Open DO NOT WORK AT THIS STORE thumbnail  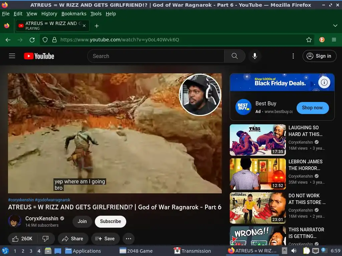(x=258, y=208)
